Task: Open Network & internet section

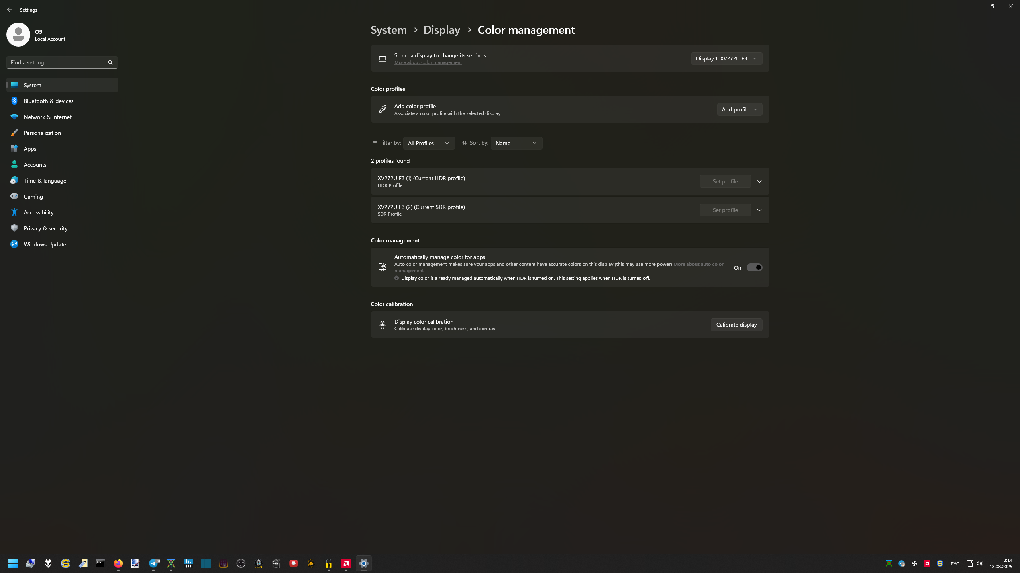Action: [x=47, y=117]
